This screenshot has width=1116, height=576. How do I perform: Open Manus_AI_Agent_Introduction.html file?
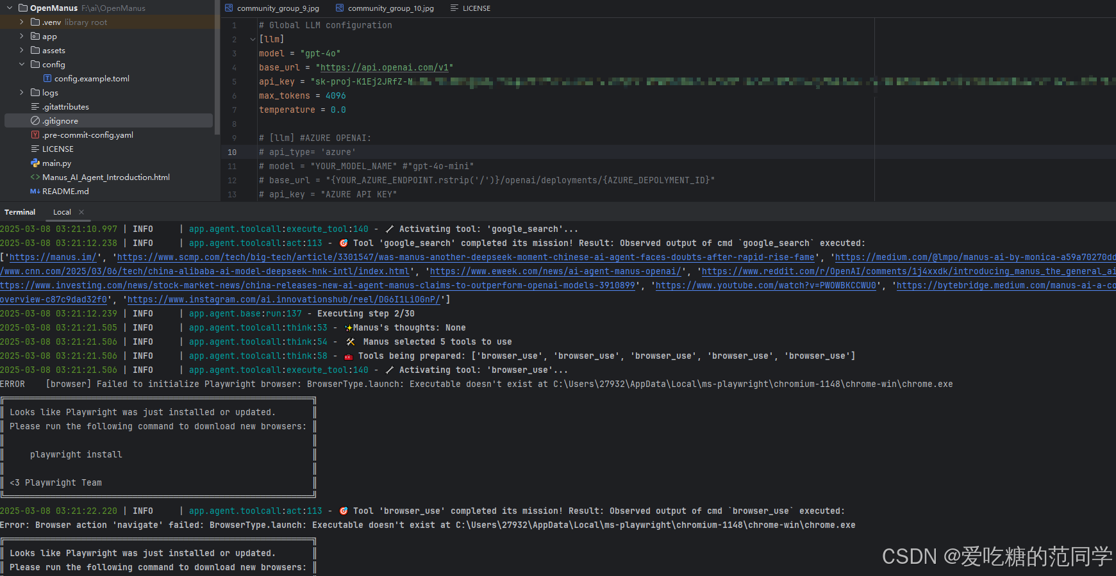click(x=106, y=177)
